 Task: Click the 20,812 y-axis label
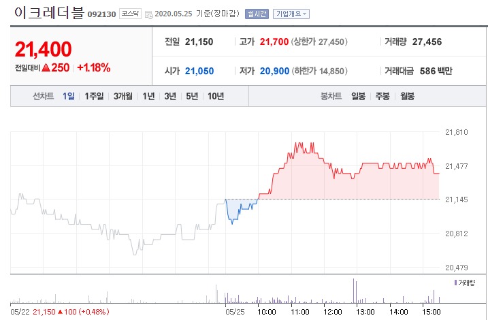pos(457,234)
